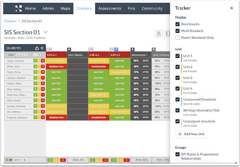Click the column layout icon button

click(x=167, y=33)
